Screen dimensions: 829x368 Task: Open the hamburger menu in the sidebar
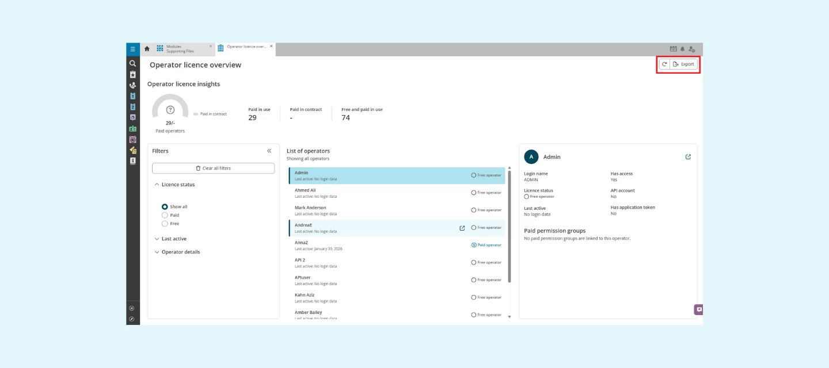tap(133, 49)
